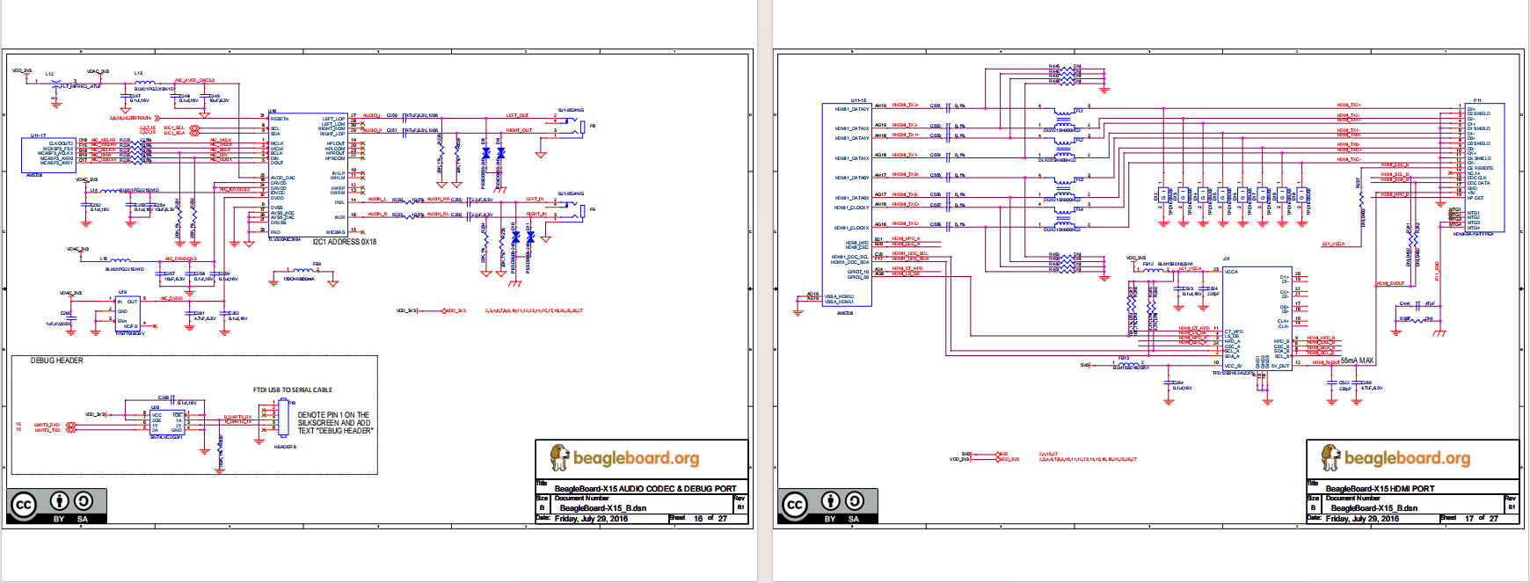Click the '55mA MAX' annotation
The height and width of the screenshot is (583, 1530).
click(1357, 361)
